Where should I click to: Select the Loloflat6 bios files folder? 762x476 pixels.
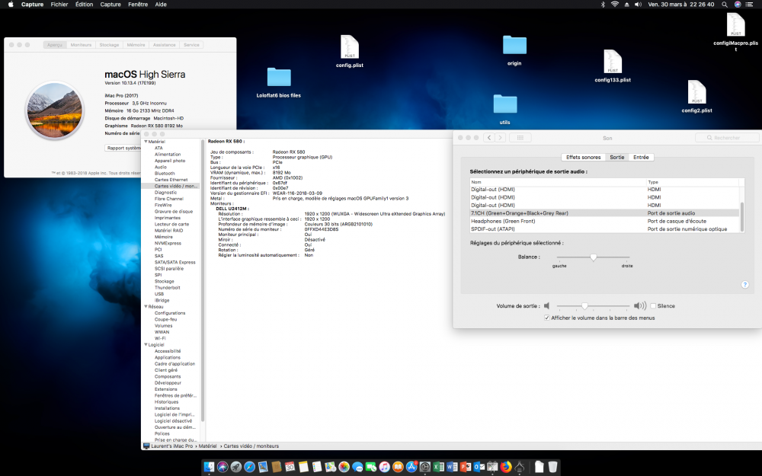[278, 82]
